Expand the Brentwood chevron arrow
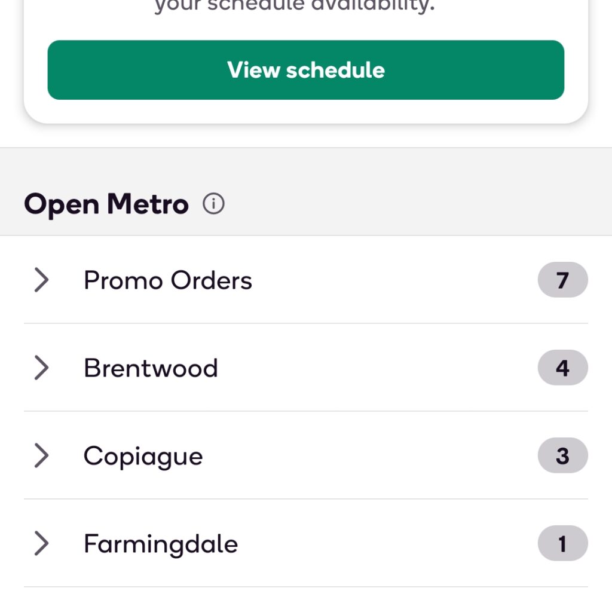612x612 pixels. (41, 368)
